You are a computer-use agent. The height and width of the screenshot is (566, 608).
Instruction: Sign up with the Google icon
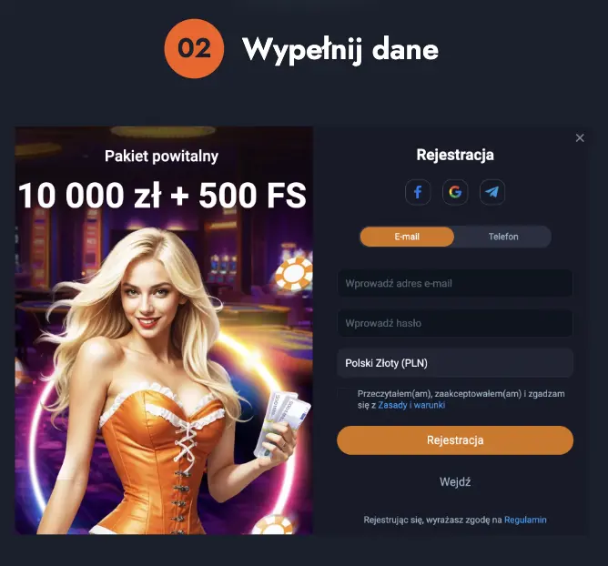coord(455,192)
